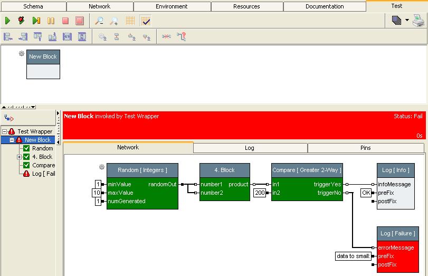The width and height of the screenshot is (428, 276).
Task: Click the green Run play icon
Action: point(8,21)
